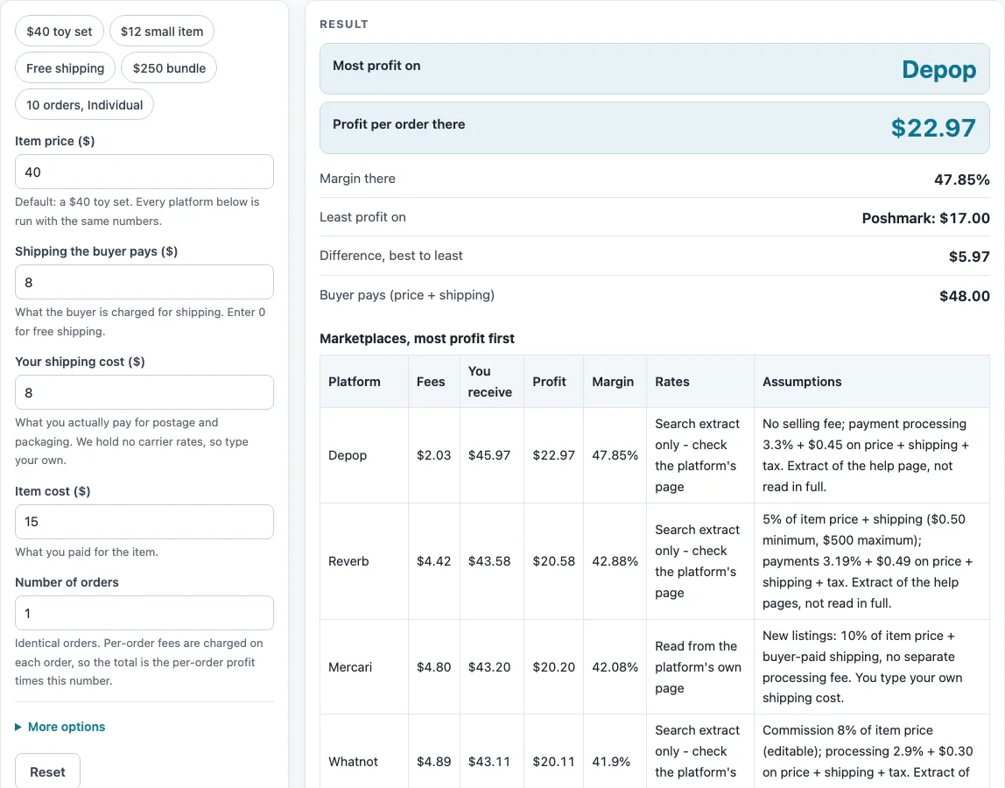Click the $43.11 you receive value

click(489, 762)
